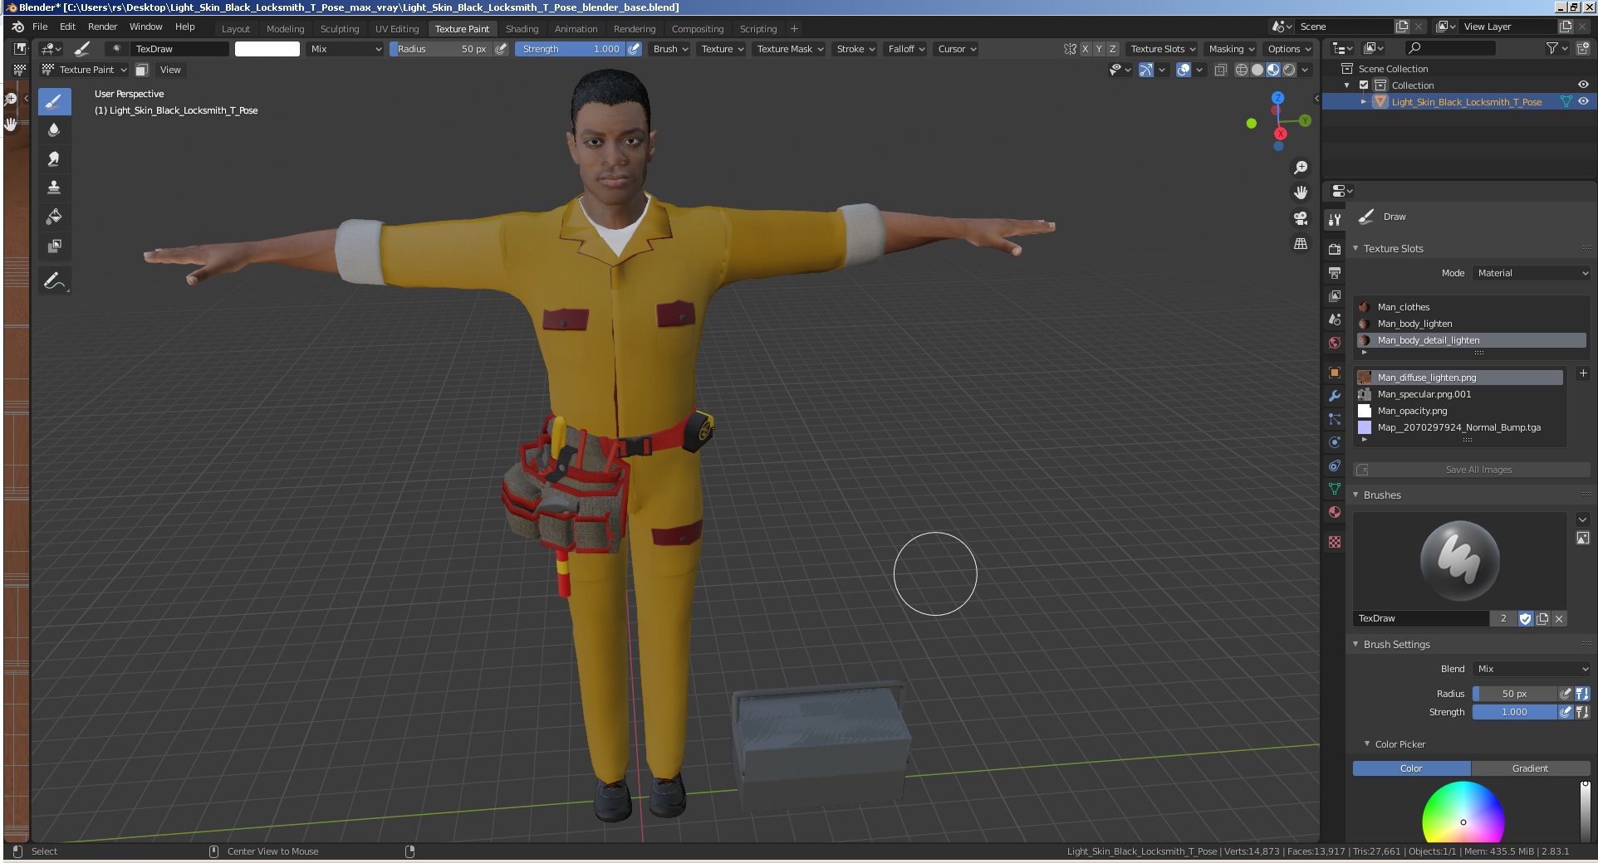Open the Brush dropdown in header
Viewport: 1598px width, 863px height.
[x=670, y=49]
